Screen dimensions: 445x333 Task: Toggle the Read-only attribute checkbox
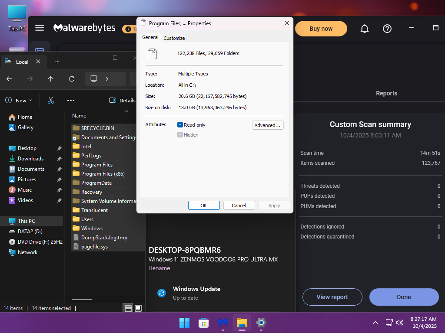point(180,124)
